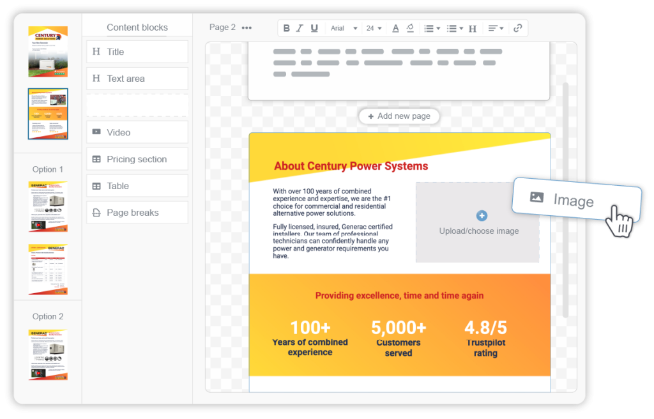654x419 pixels.
Task: Click the text color icon
Action: pos(395,28)
